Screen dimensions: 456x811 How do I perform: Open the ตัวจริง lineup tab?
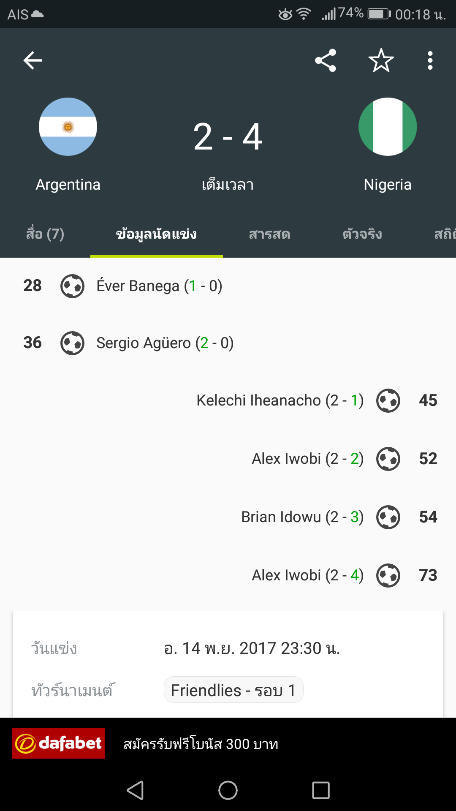coord(362,234)
